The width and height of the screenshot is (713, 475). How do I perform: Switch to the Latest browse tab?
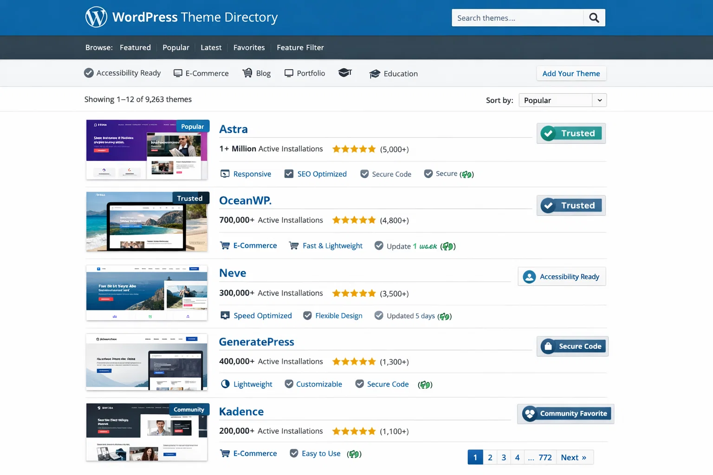pyautogui.click(x=211, y=47)
